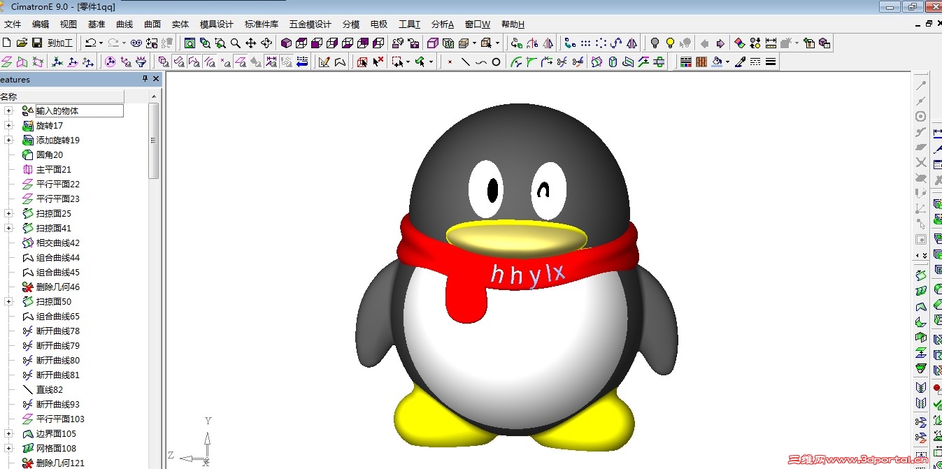The height and width of the screenshot is (469, 942).
Task: Select the Circle drawing tool
Action: 496,62
